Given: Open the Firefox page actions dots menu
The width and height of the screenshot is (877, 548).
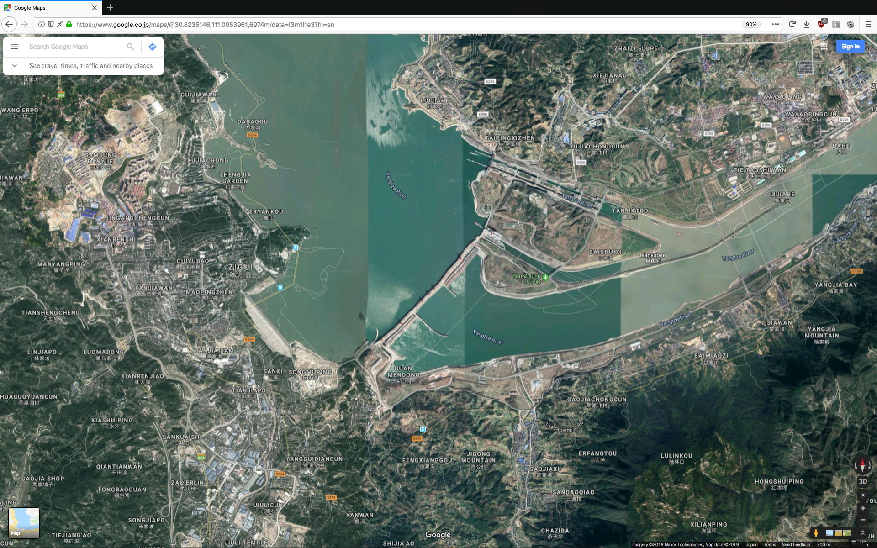Looking at the screenshot, I should tap(775, 24).
